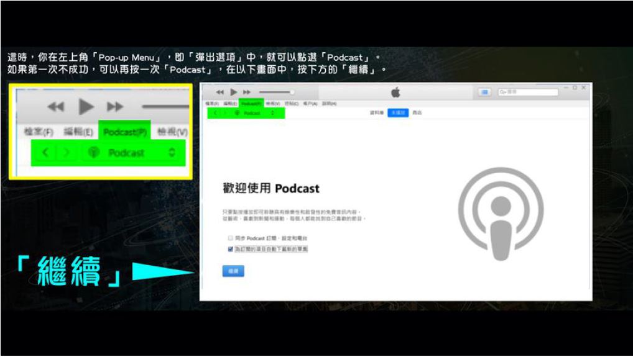The height and width of the screenshot is (357, 633).
Task: Click the blue 繼續 button
Action: 233,271
